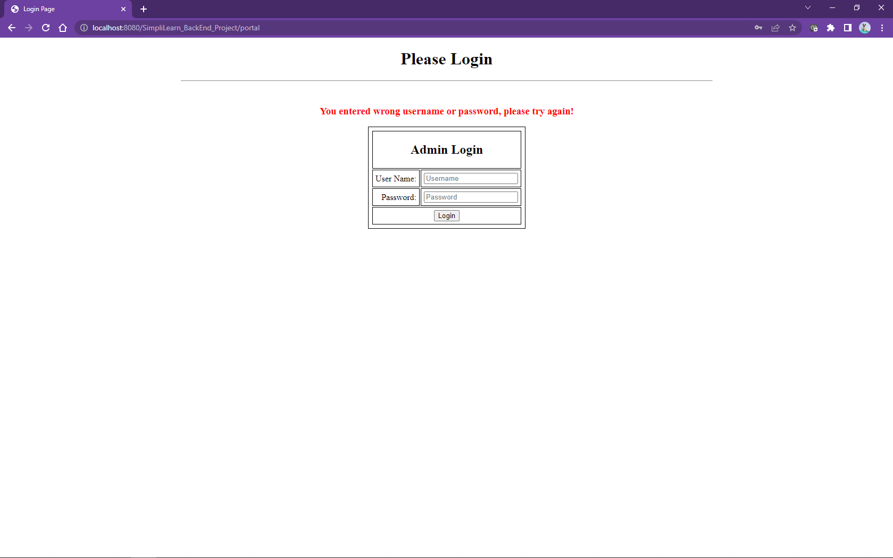Image resolution: width=893 pixels, height=558 pixels.
Task: Reload the login page
Action: click(46, 28)
